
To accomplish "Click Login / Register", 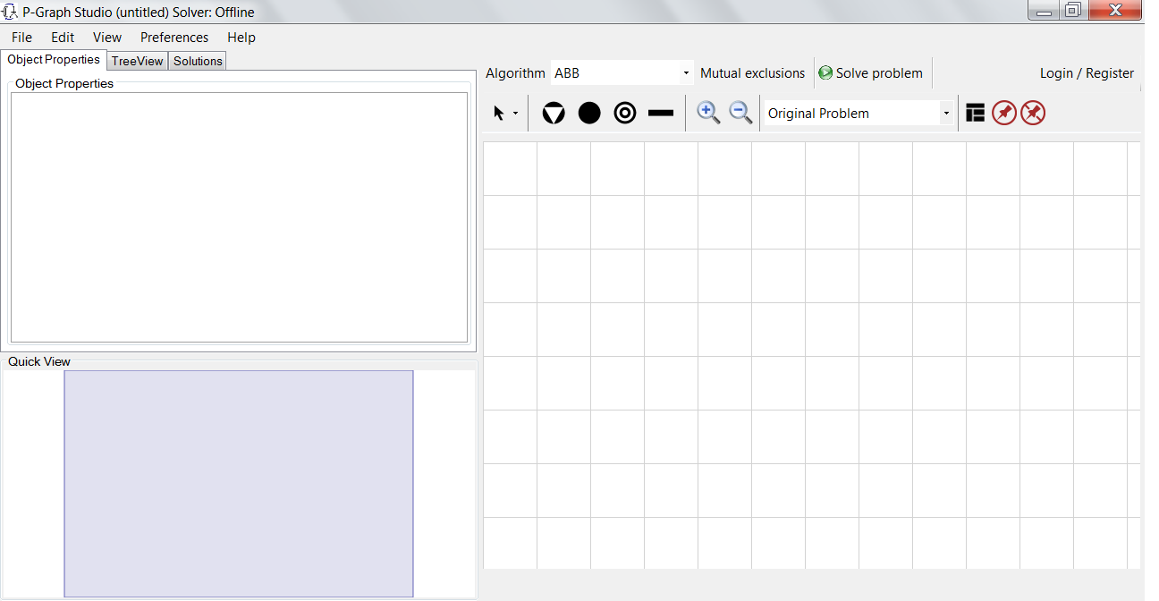I will tap(1086, 72).
